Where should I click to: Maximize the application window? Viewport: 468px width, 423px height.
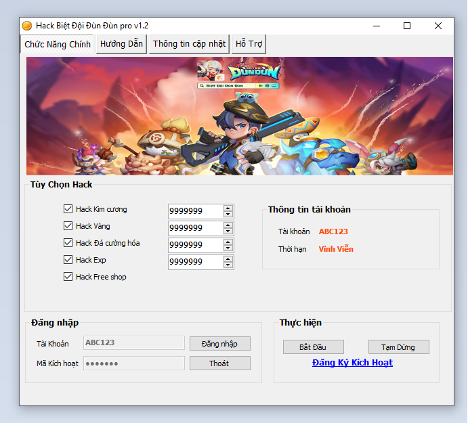click(407, 26)
